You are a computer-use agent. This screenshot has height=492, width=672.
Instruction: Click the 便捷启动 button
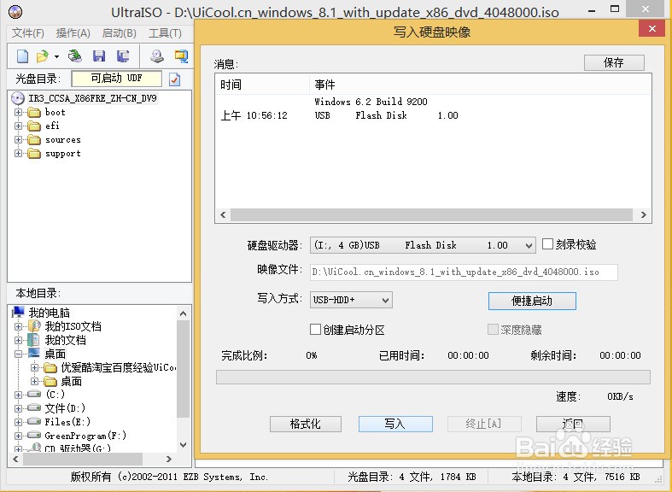tap(532, 301)
